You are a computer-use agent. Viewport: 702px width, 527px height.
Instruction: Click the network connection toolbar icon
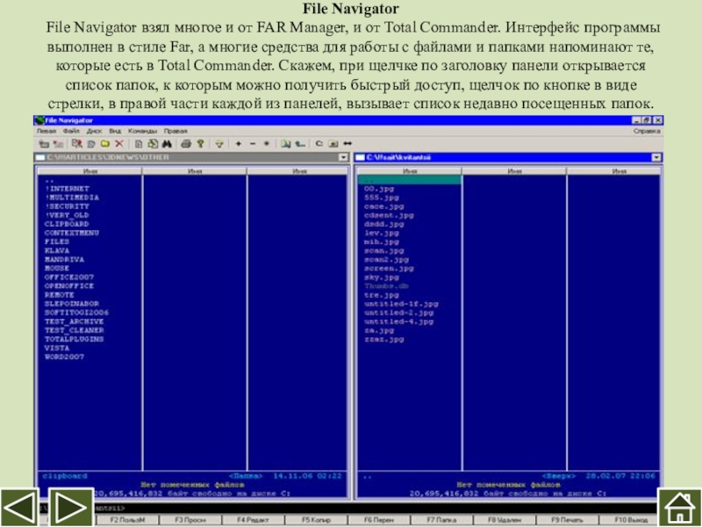point(300,144)
